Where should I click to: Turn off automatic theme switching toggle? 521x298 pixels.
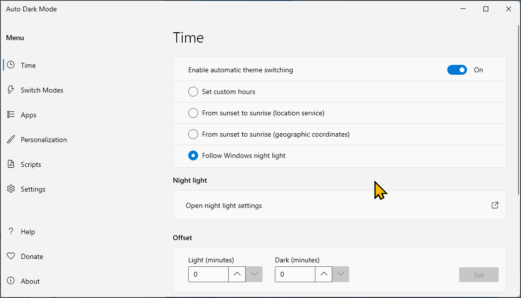pos(457,70)
